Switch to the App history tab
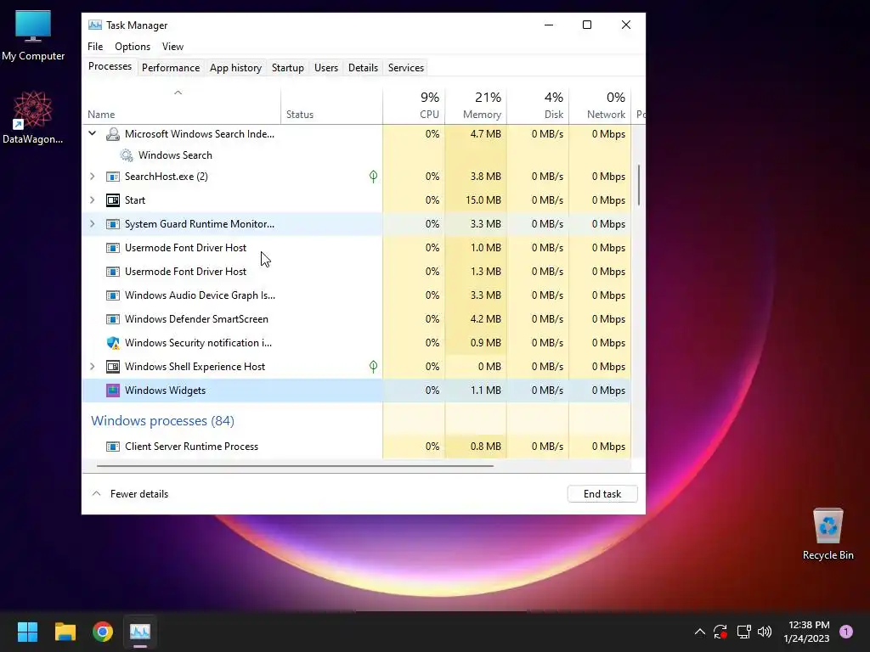 [x=236, y=68]
